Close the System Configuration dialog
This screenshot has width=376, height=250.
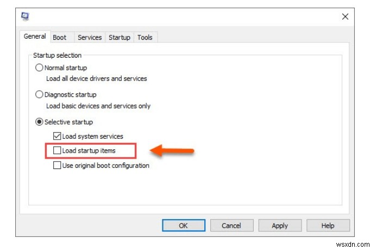point(345,16)
